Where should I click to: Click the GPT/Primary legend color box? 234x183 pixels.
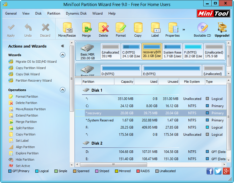point(10,171)
